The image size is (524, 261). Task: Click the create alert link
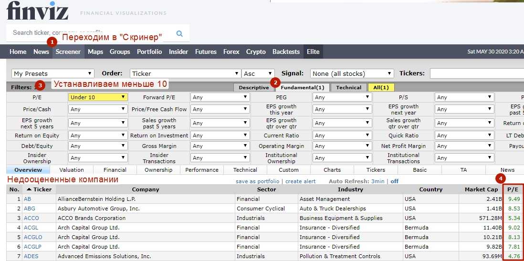click(300, 181)
